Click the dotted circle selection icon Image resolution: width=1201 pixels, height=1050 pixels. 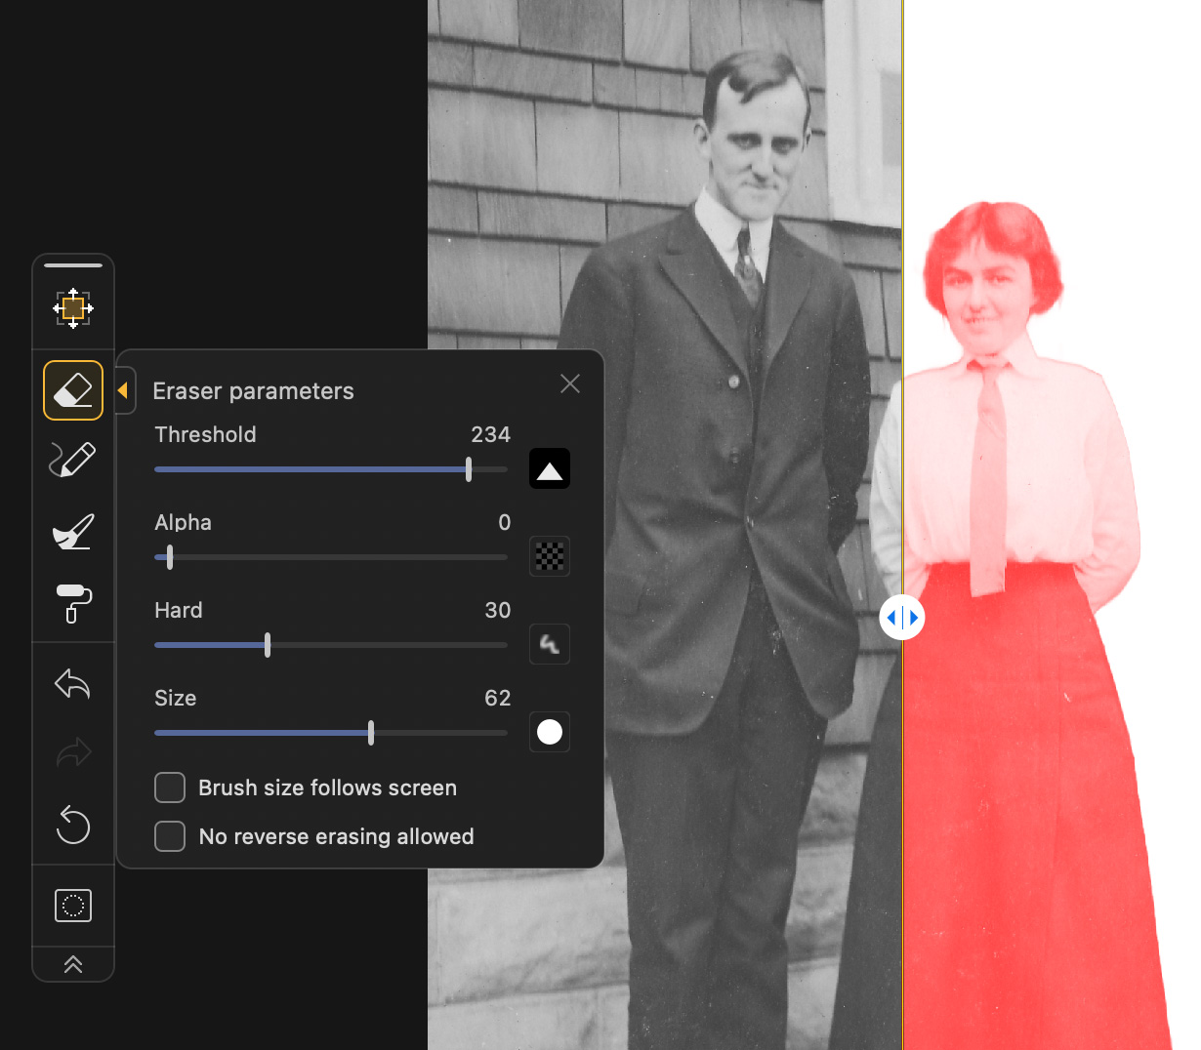coord(73,906)
